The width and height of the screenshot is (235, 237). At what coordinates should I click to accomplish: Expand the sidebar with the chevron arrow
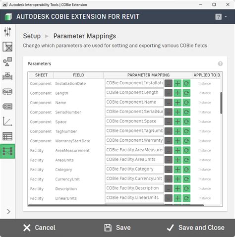coord(8,211)
